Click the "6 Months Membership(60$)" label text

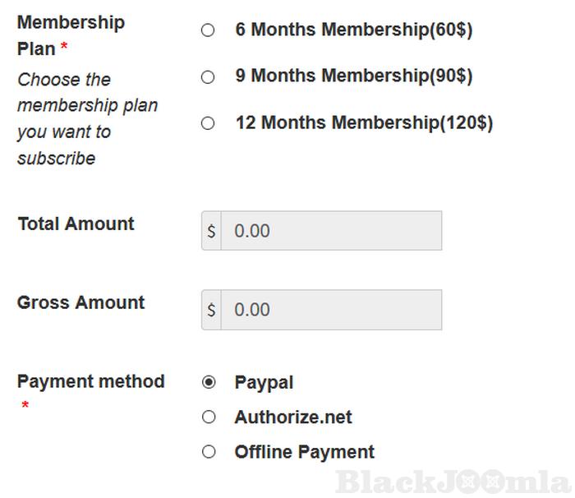point(353,30)
